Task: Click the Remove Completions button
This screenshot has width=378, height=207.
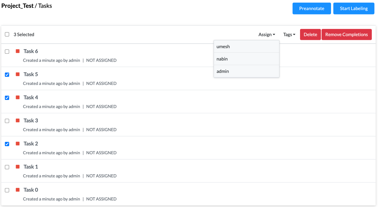Action: click(347, 34)
